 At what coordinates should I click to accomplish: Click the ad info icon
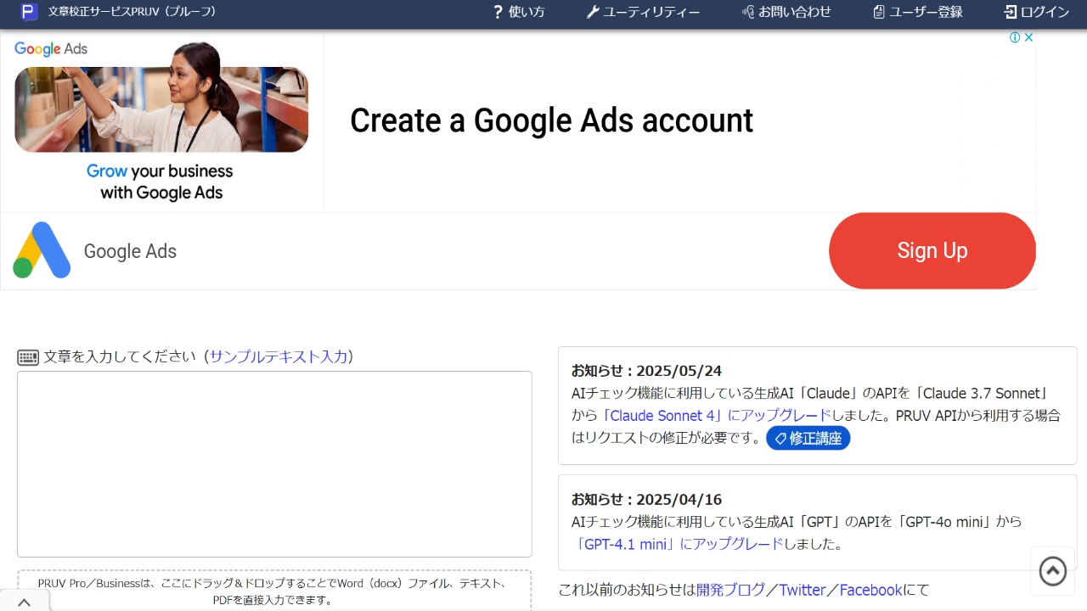point(1015,37)
